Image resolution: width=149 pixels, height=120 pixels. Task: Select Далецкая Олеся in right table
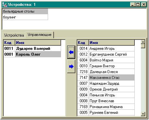(x=112, y=72)
